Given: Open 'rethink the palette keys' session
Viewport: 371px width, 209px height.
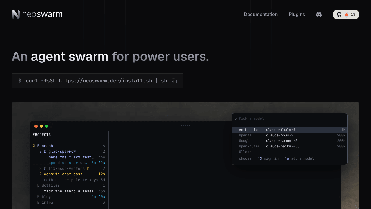Looking at the screenshot, I should point(71,180).
